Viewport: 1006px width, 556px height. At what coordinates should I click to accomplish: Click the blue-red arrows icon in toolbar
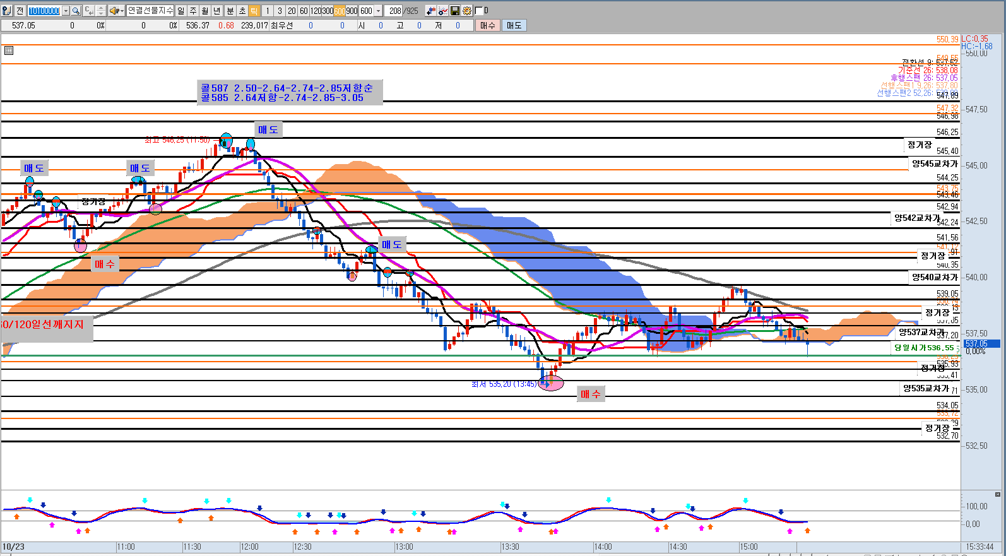pos(430,11)
